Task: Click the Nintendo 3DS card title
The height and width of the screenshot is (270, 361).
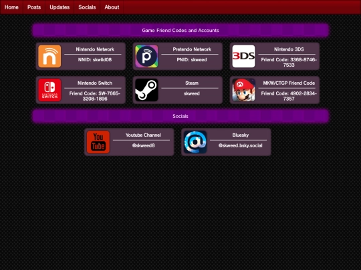Action: pyautogui.click(x=289, y=49)
